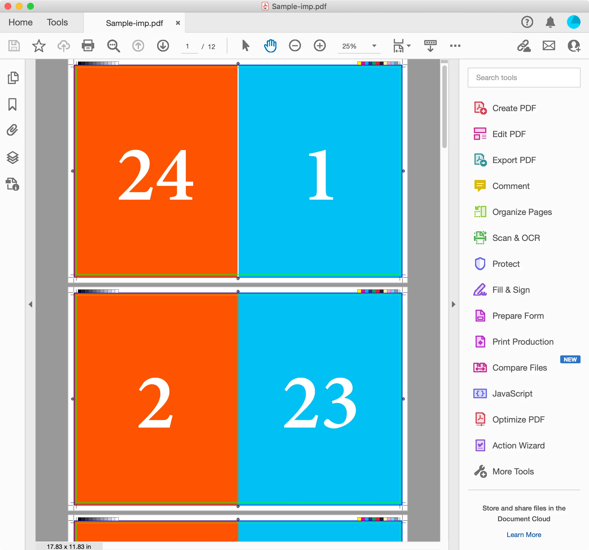Image resolution: width=589 pixels, height=550 pixels.
Task: Click the Search tools field
Action: click(524, 78)
